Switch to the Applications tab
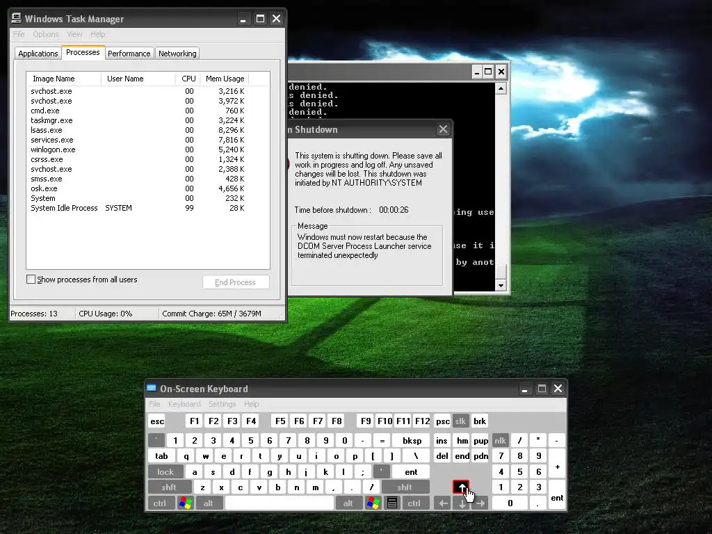The width and height of the screenshot is (712, 534). [x=38, y=54]
